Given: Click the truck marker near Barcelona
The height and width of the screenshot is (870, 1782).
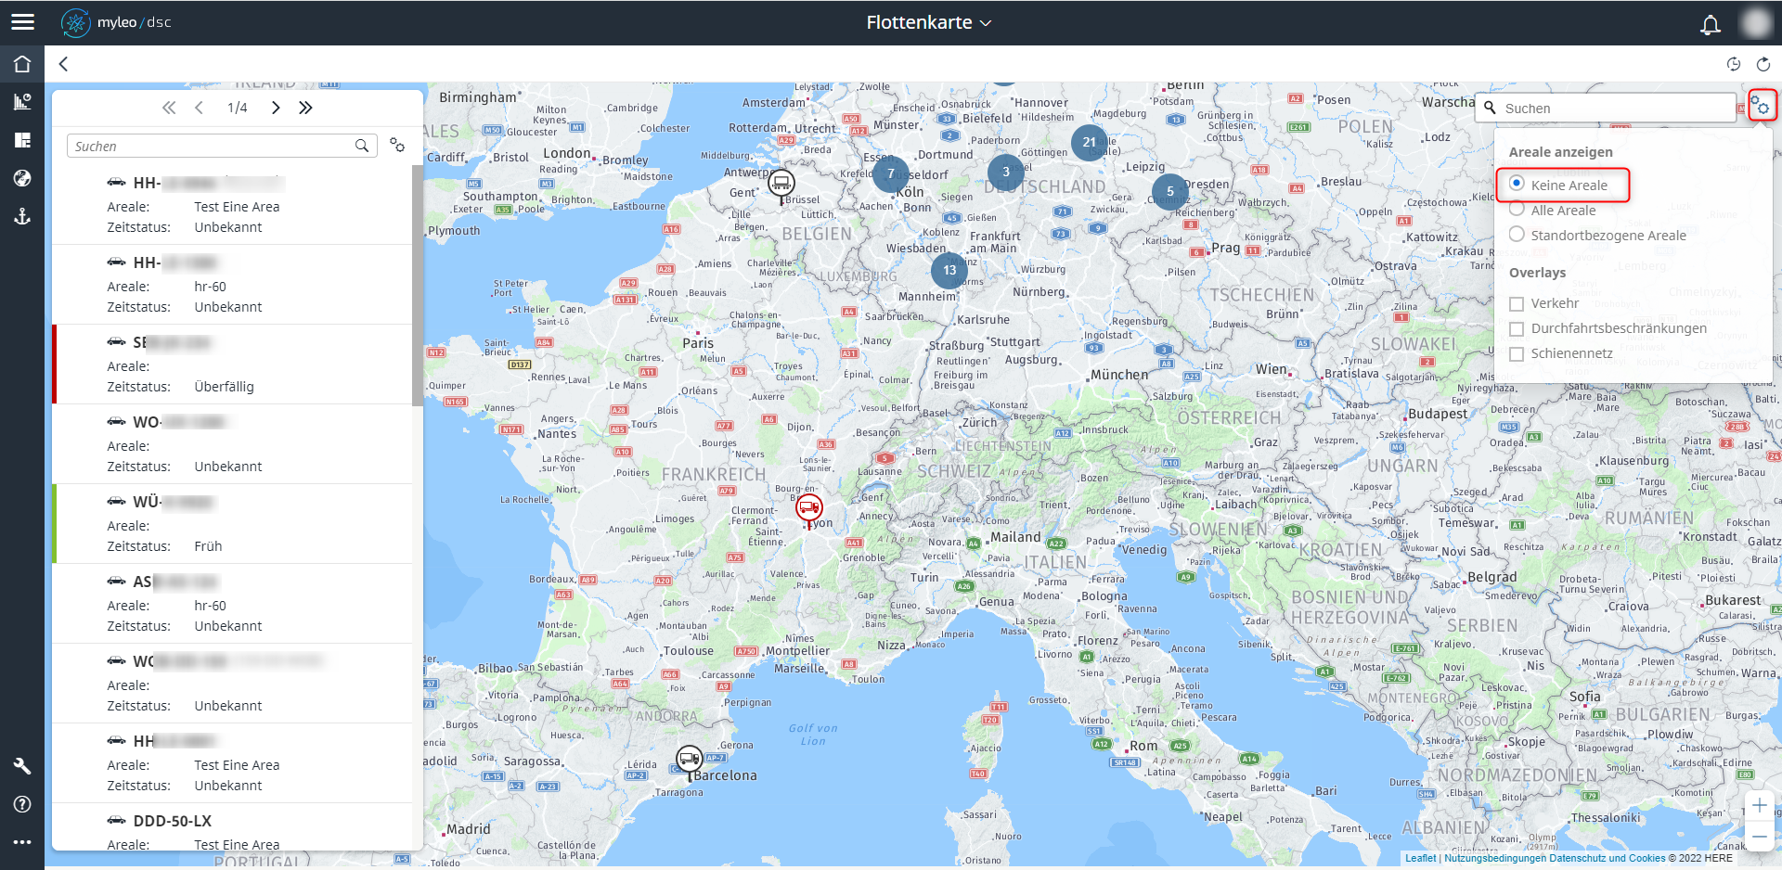Looking at the screenshot, I should click(x=689, y=760).
